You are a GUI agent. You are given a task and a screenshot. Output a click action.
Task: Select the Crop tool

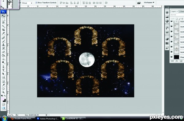(x=3, y=30)
